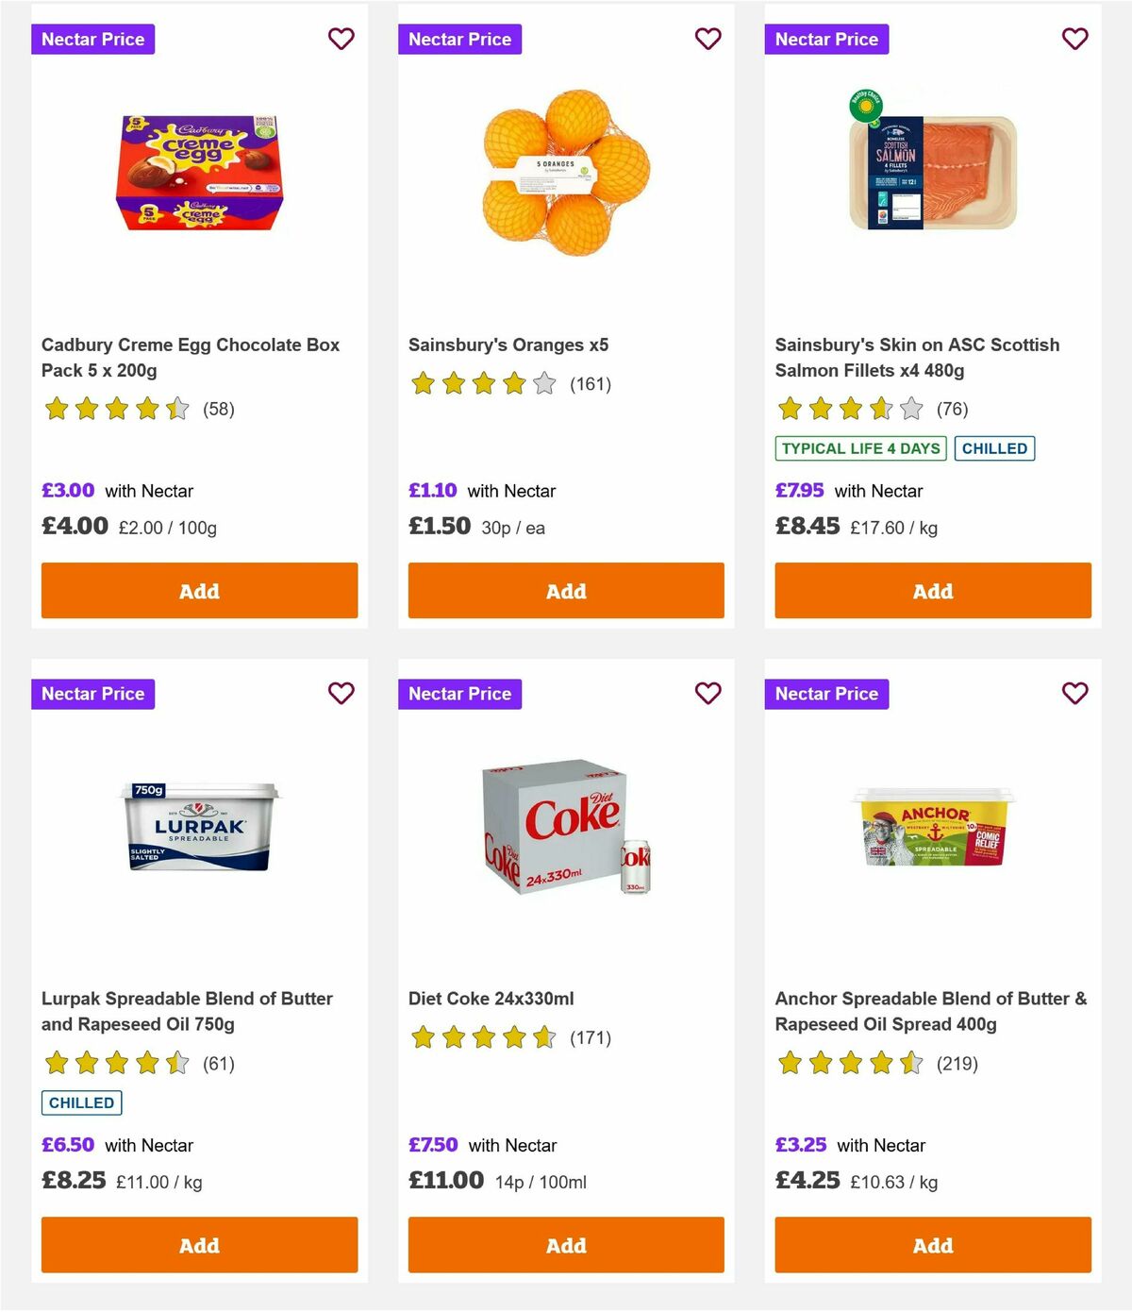Toggle the heart on Sainsbury's Oranges
This screenshot has height=1312, width=1132.
click(x=708, y=39)
